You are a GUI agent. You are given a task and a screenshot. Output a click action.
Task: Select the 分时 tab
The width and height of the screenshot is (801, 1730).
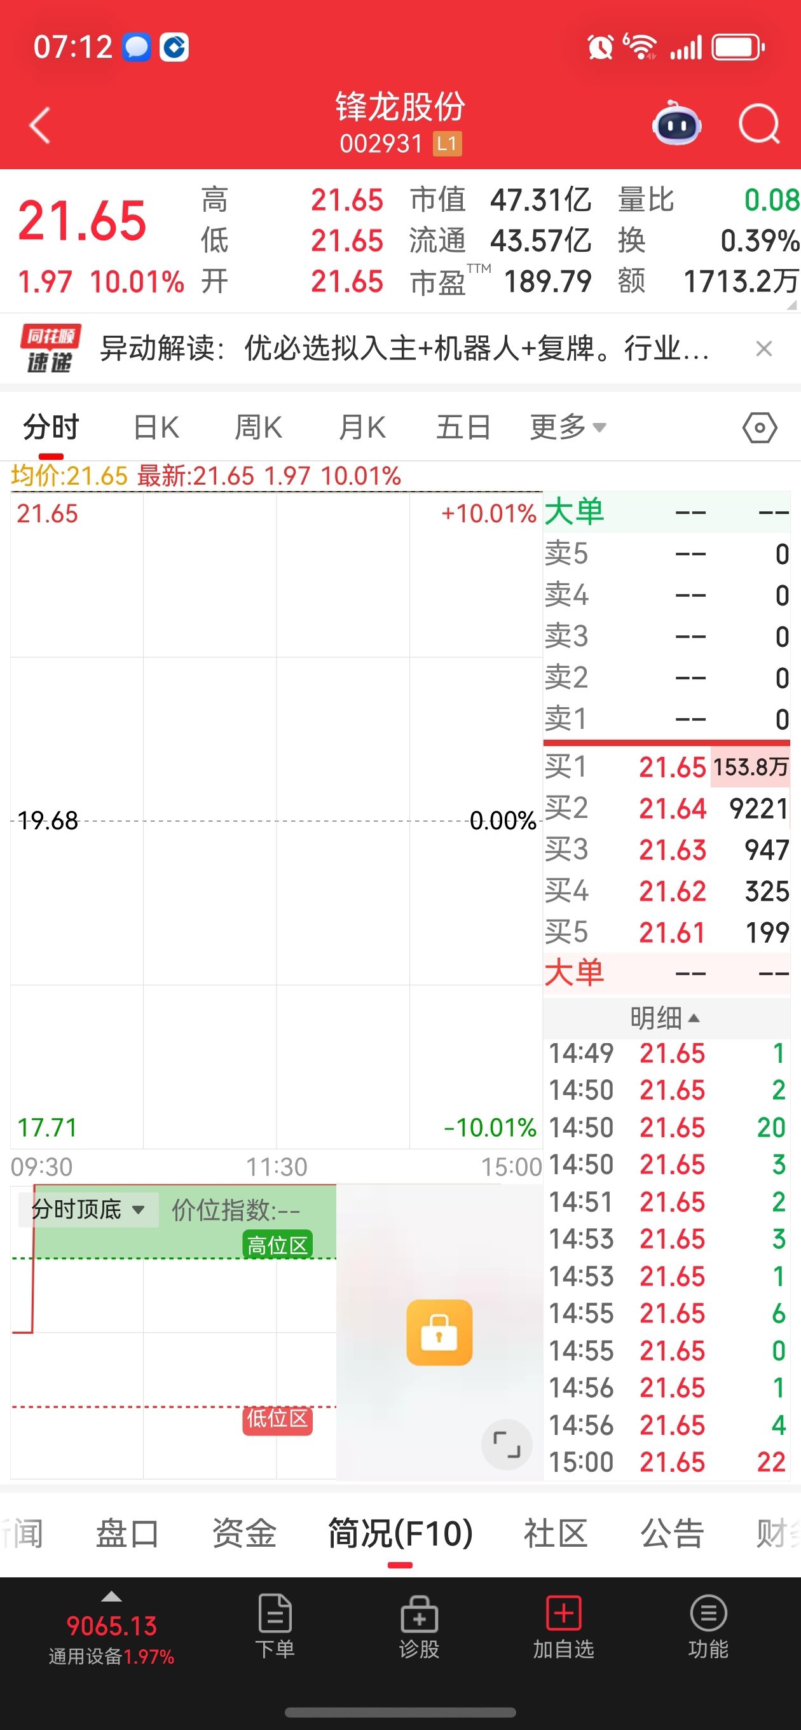tap(51, 427)
